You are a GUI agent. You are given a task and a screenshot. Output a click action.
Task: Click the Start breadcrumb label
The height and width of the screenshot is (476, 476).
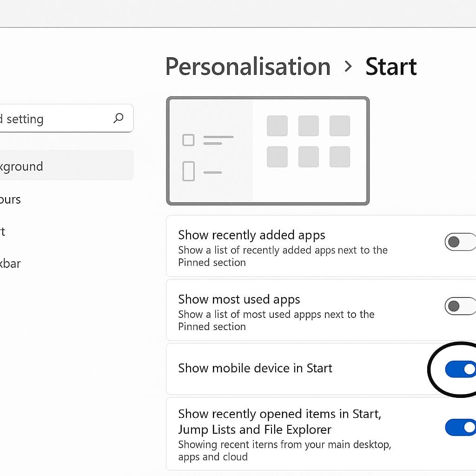(x=391, y=66)
